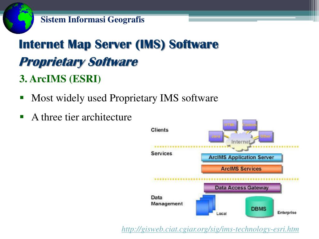The height and width of the screenshot is (239, 319).
Task: Click the blue Local files icon
Action: (206, 205)
